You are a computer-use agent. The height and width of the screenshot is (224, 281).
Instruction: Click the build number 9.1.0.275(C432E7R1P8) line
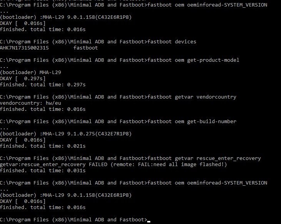coord(66,134)
